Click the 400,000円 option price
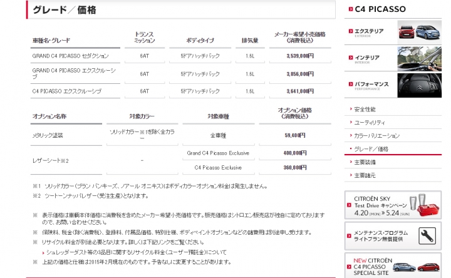 coord(295,153)
